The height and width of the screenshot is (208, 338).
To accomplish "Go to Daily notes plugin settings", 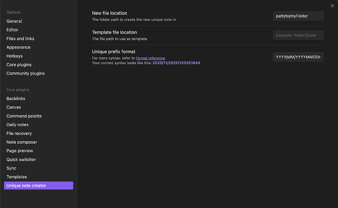I will [17, 125].
